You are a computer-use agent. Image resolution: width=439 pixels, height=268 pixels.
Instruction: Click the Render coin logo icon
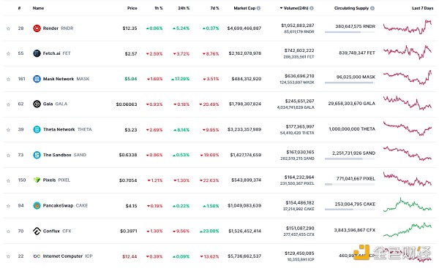(x=37, y=28)
